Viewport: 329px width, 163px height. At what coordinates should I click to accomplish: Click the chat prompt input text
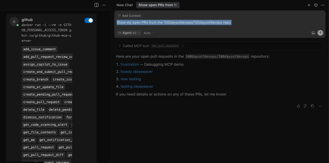coord(174,23)
